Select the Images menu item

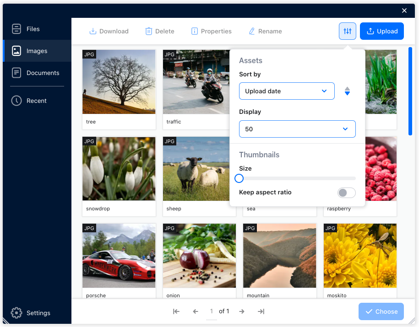(x=37, y=51)
